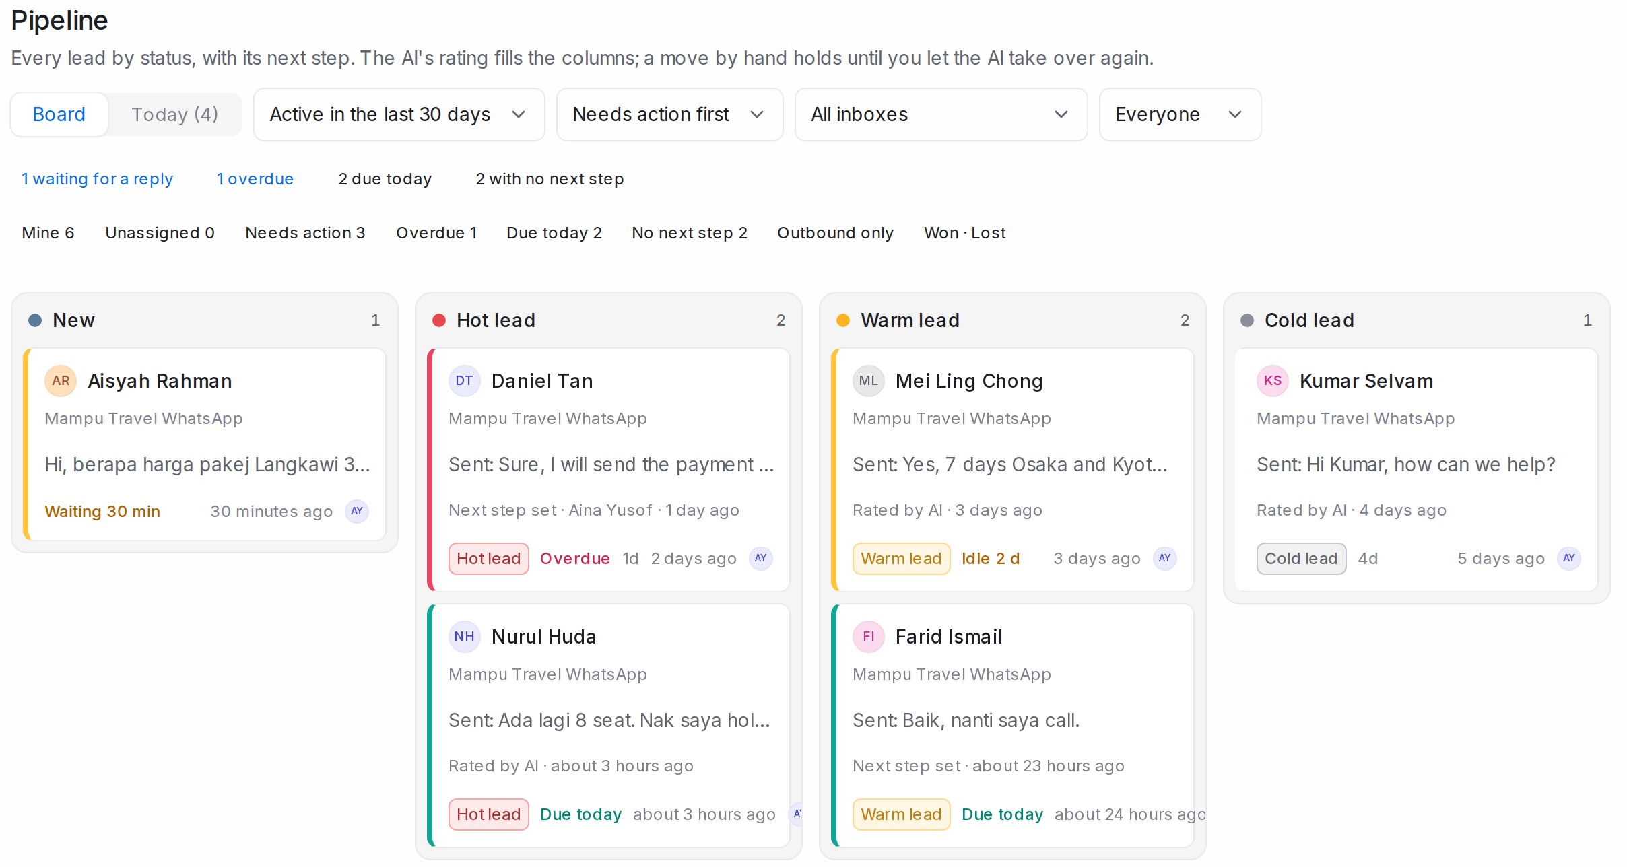This screenshot has height=867, width=1627.
Task: Click 2 with no next step summary
Action: (x=550, y=179)
